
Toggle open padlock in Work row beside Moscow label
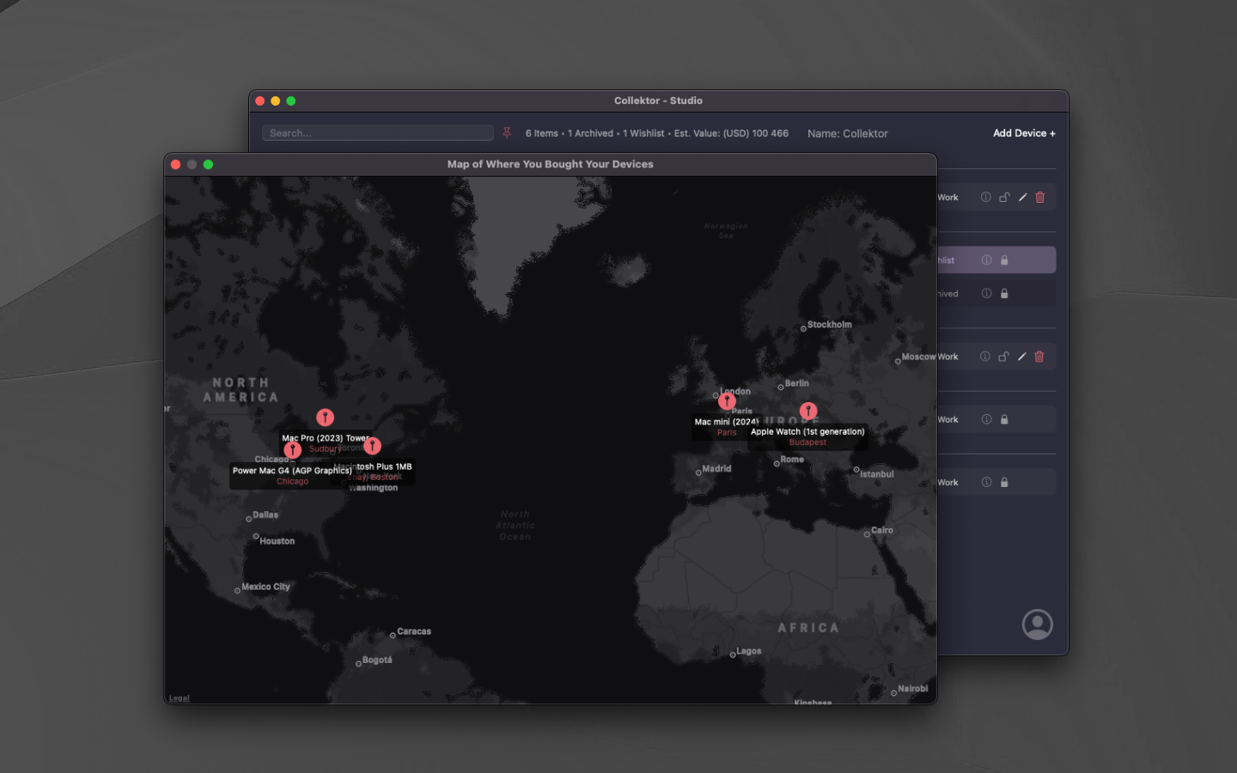1003,356
